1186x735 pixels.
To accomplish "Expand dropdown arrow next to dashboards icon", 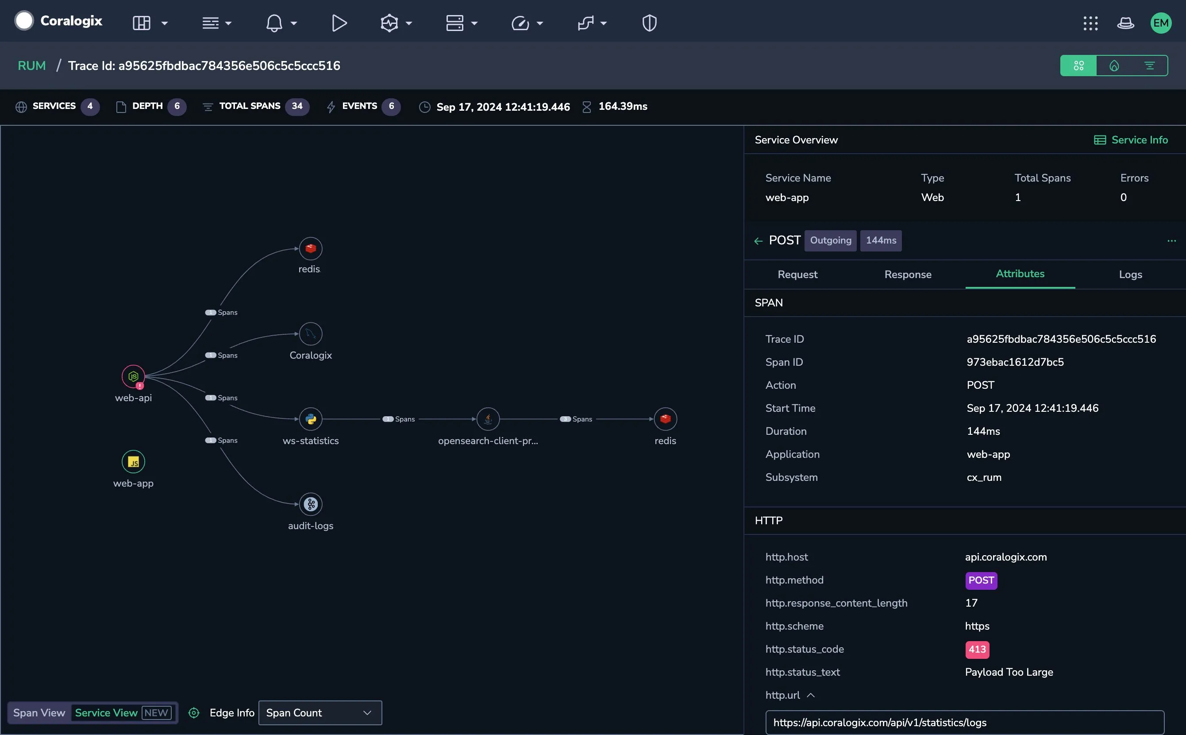I will [164, 23].
